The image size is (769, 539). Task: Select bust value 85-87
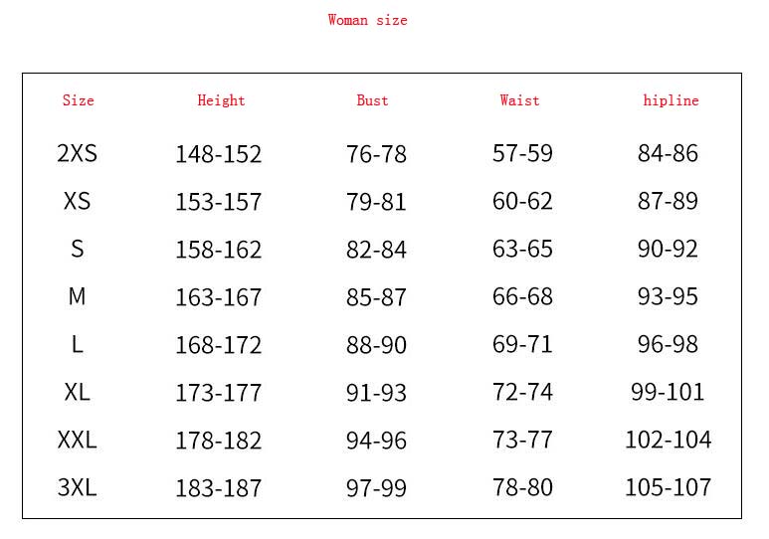click(376, 297)
